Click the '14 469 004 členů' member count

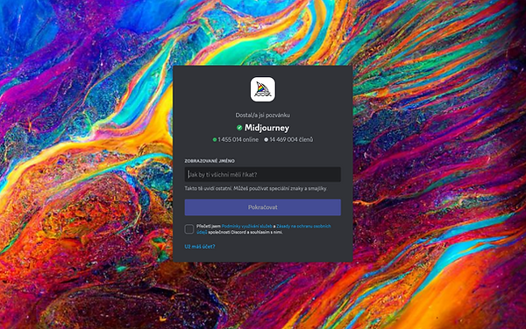[x=288, y=140]
